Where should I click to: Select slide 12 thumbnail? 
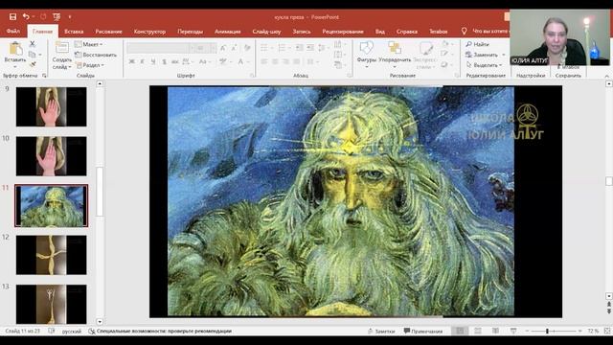point(51,255)
